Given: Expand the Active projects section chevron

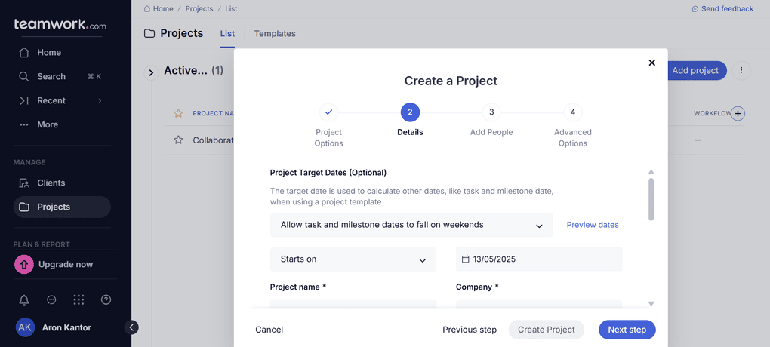Looking at the screenshot, I should (151, 73).
